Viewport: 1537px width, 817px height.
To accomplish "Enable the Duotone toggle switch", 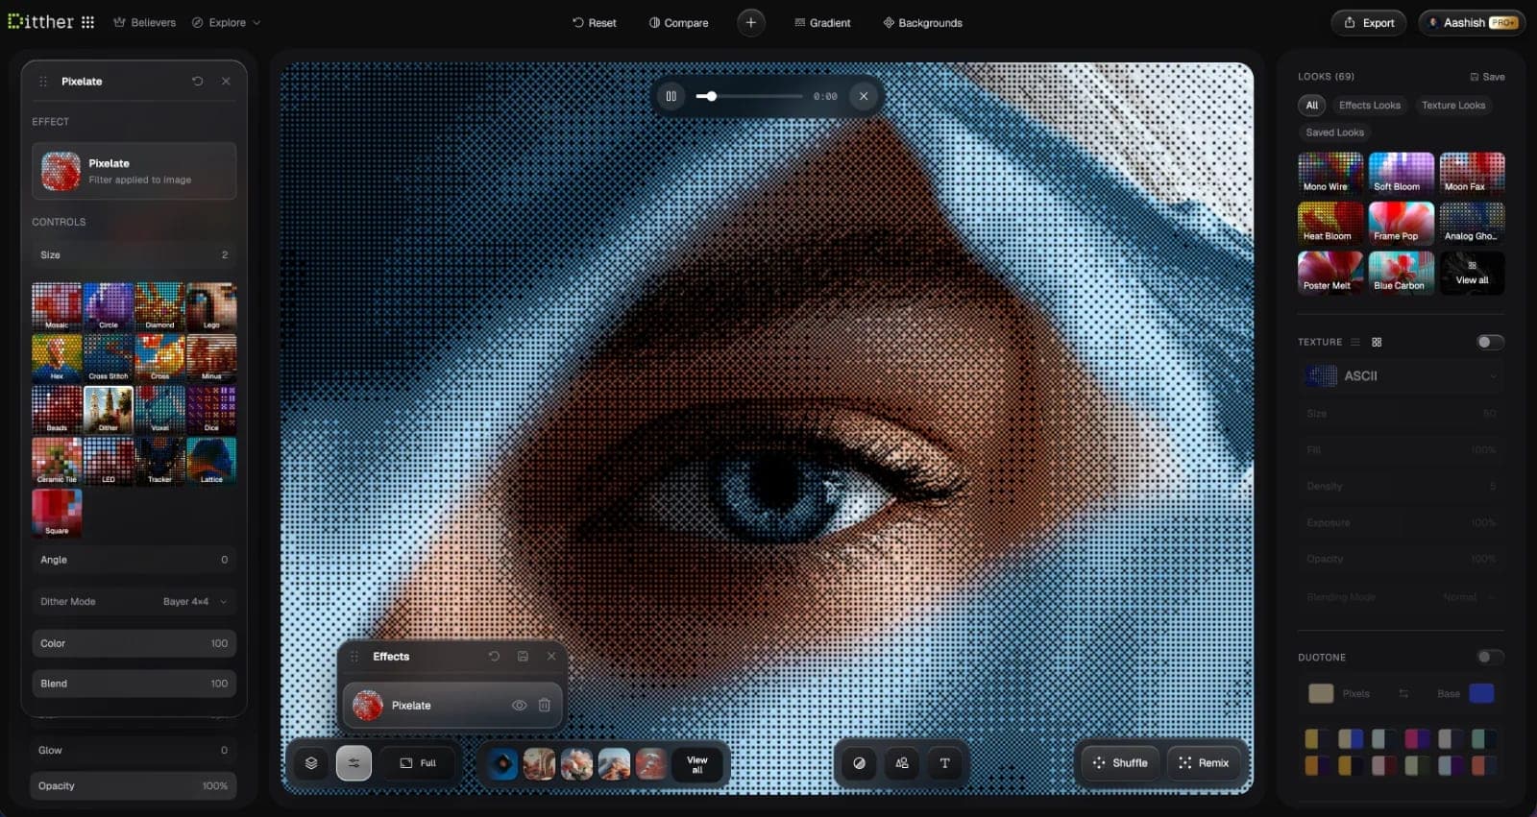I will (1490, 657).
